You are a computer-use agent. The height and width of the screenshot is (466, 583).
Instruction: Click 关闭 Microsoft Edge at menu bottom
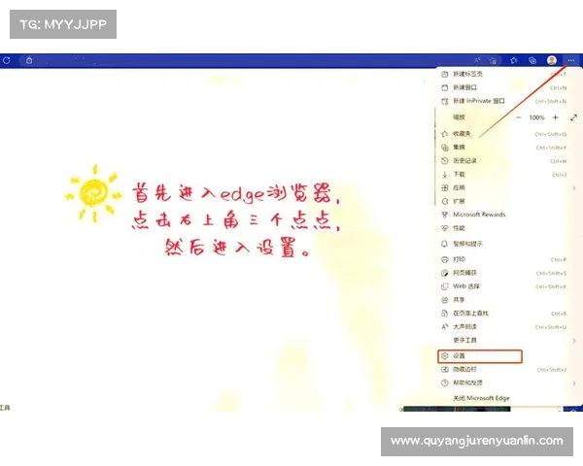[481, 399]
